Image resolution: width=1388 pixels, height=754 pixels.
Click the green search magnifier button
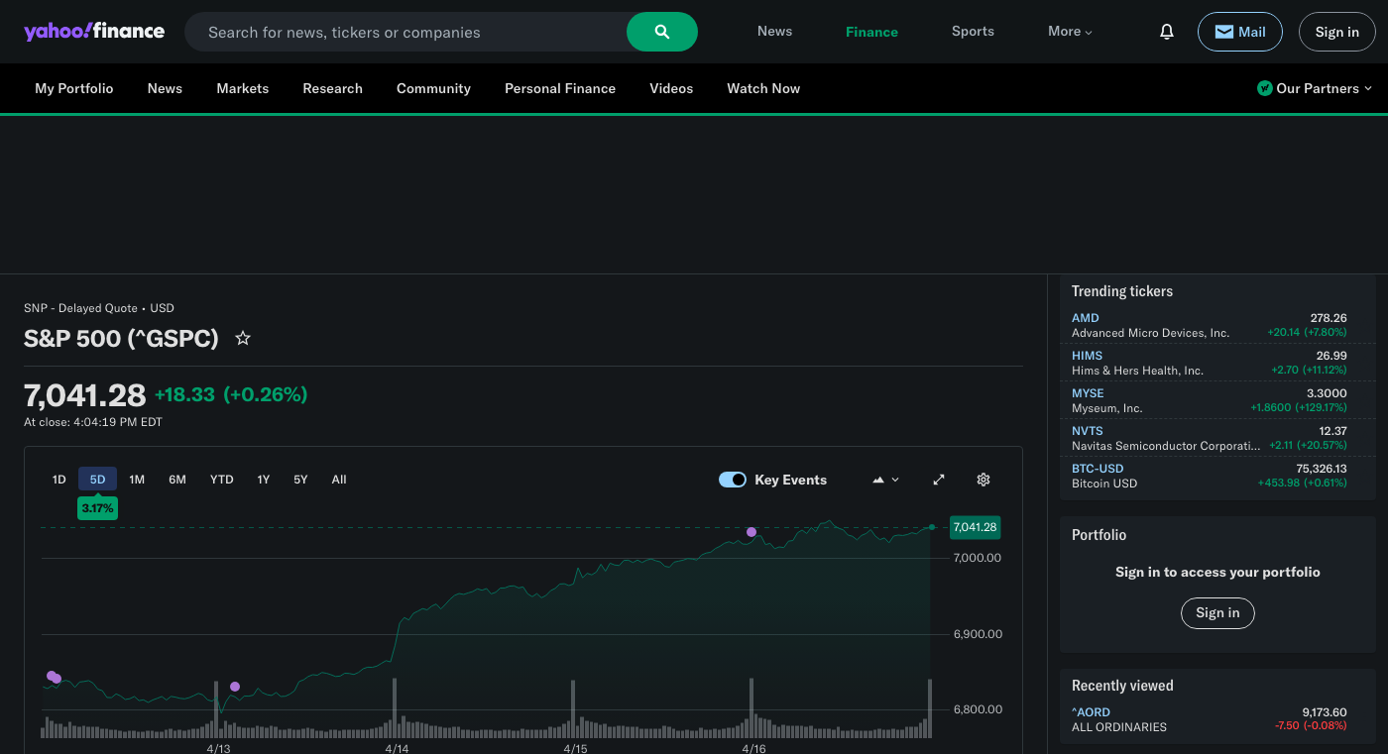click(661, 32)
